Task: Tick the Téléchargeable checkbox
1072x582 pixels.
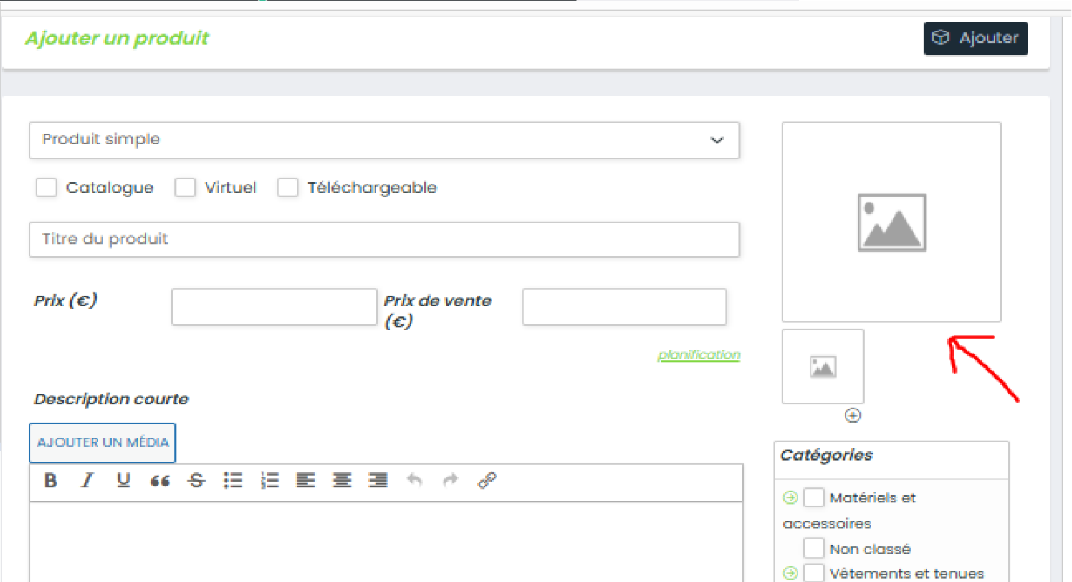Action: (288, 187)
